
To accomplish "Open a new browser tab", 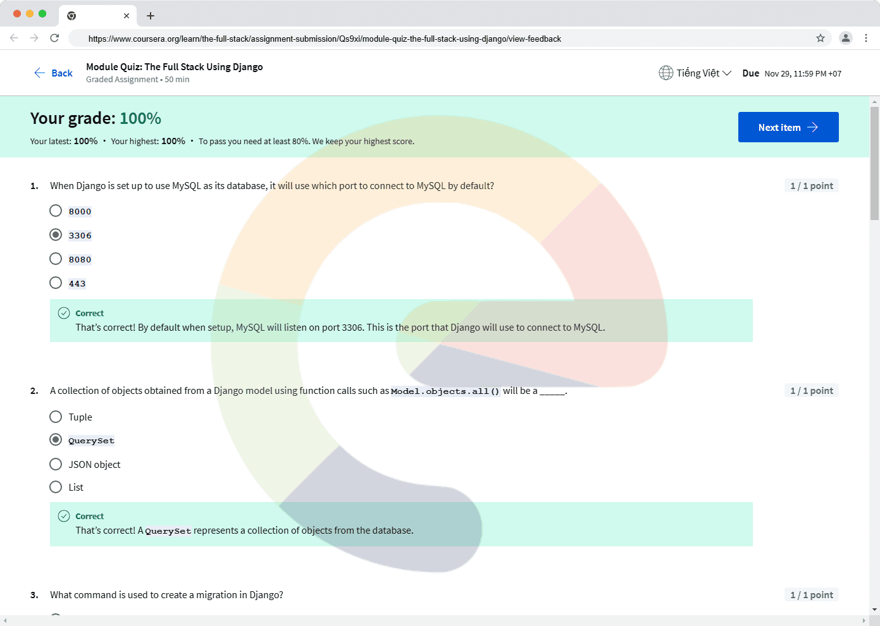I will [151, 16].
